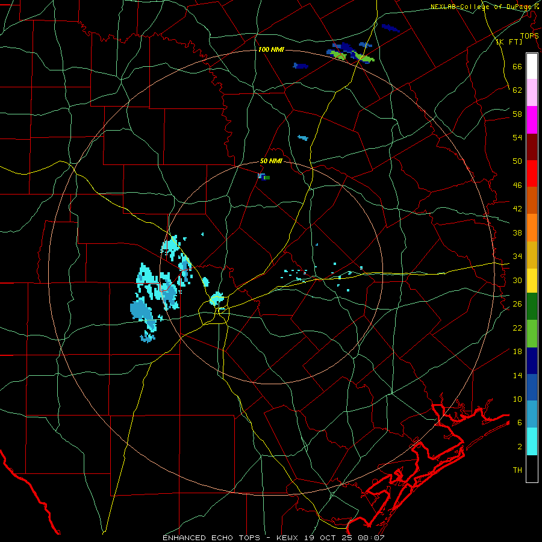The image size is (542, 542).
Task: Click the light pink legend swatch
Action: [532, 93]
